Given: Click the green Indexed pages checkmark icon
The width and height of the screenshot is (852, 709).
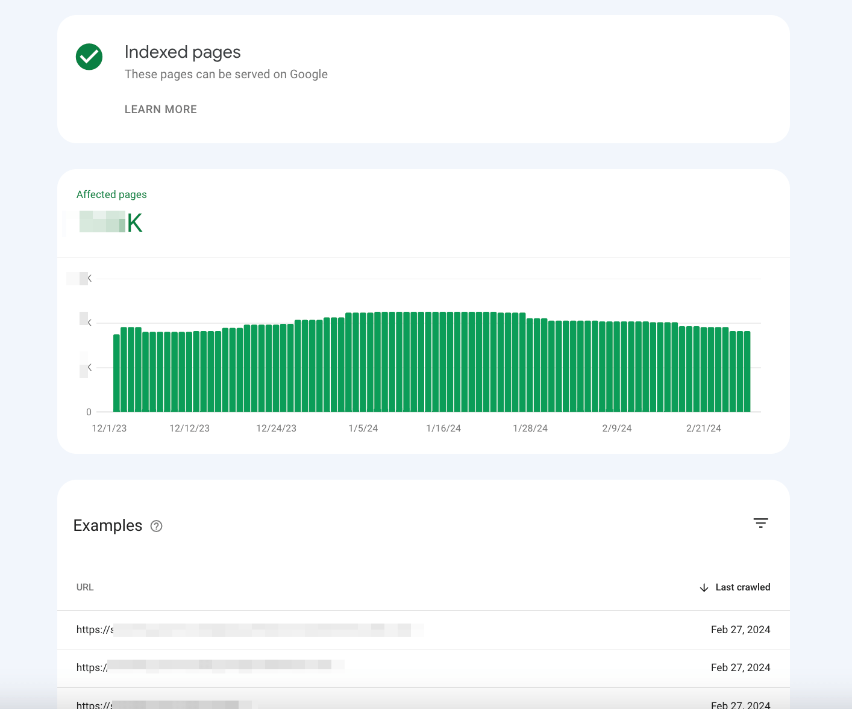Looking at the screenshot, I should pos(89,57).
